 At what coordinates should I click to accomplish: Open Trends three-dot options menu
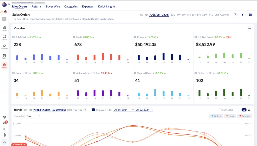(237, 110)
